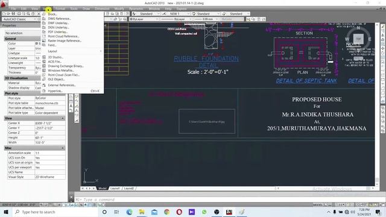
Task: Click the Save toolbar icon
Action: [13, 14]
